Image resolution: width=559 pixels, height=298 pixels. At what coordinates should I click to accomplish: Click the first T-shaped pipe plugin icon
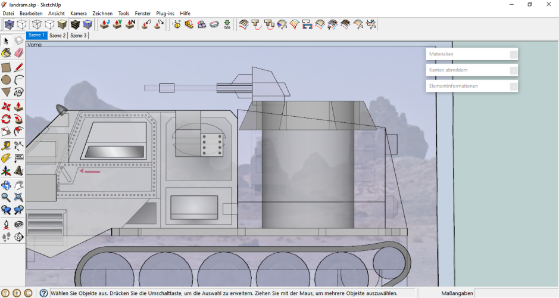257,24
